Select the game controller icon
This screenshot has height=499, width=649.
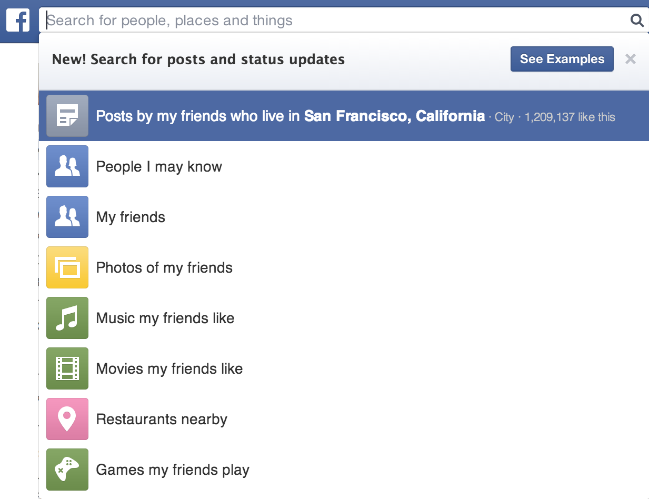[x=67, y=470]
